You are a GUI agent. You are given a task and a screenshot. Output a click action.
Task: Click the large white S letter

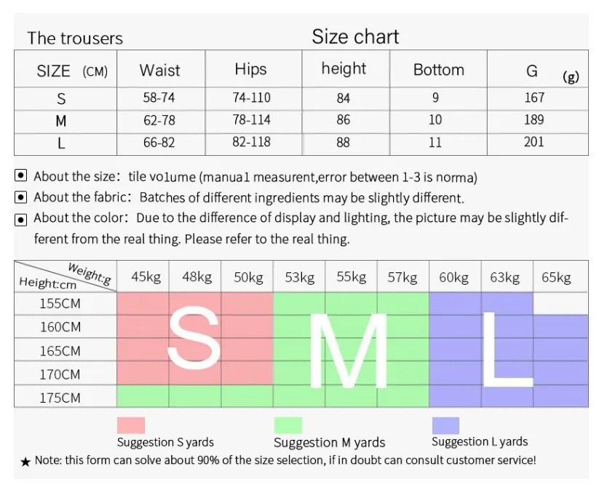point(193,339)
